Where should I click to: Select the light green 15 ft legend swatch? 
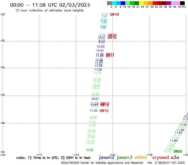click(128, 3)
